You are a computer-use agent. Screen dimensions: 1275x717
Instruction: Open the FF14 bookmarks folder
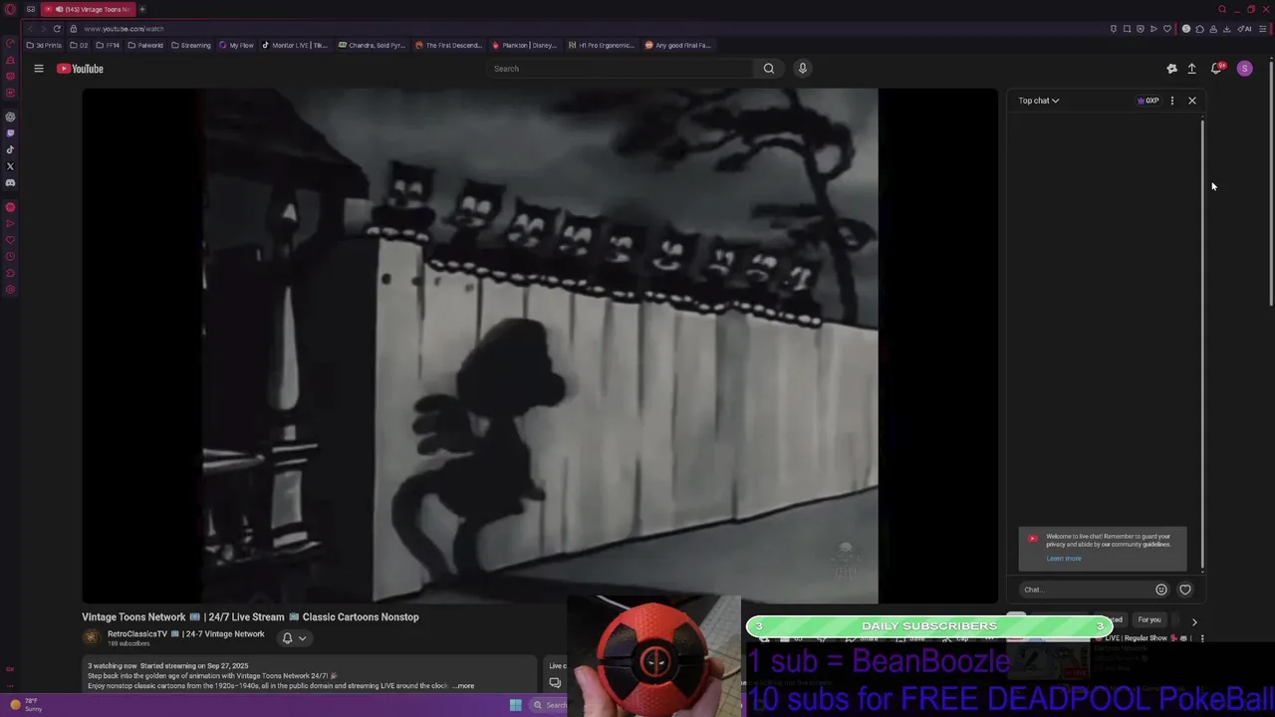[x=108, y=45]
